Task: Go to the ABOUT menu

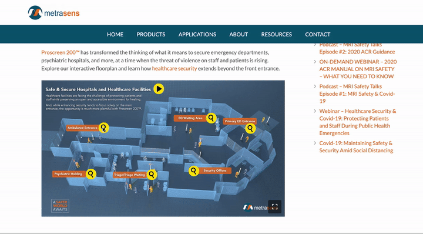Action: tap(239, 34)
